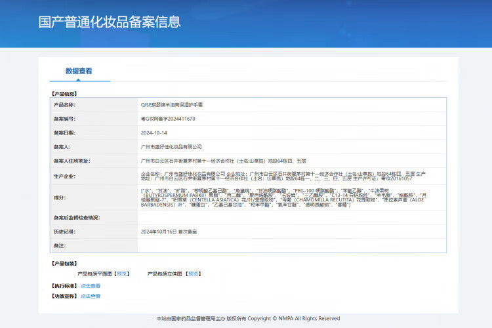Click the filing date 2024-10-14
492x328 pixels.
pos(154,133)
